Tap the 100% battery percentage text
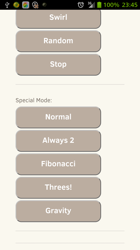 [x=111, y=5]
